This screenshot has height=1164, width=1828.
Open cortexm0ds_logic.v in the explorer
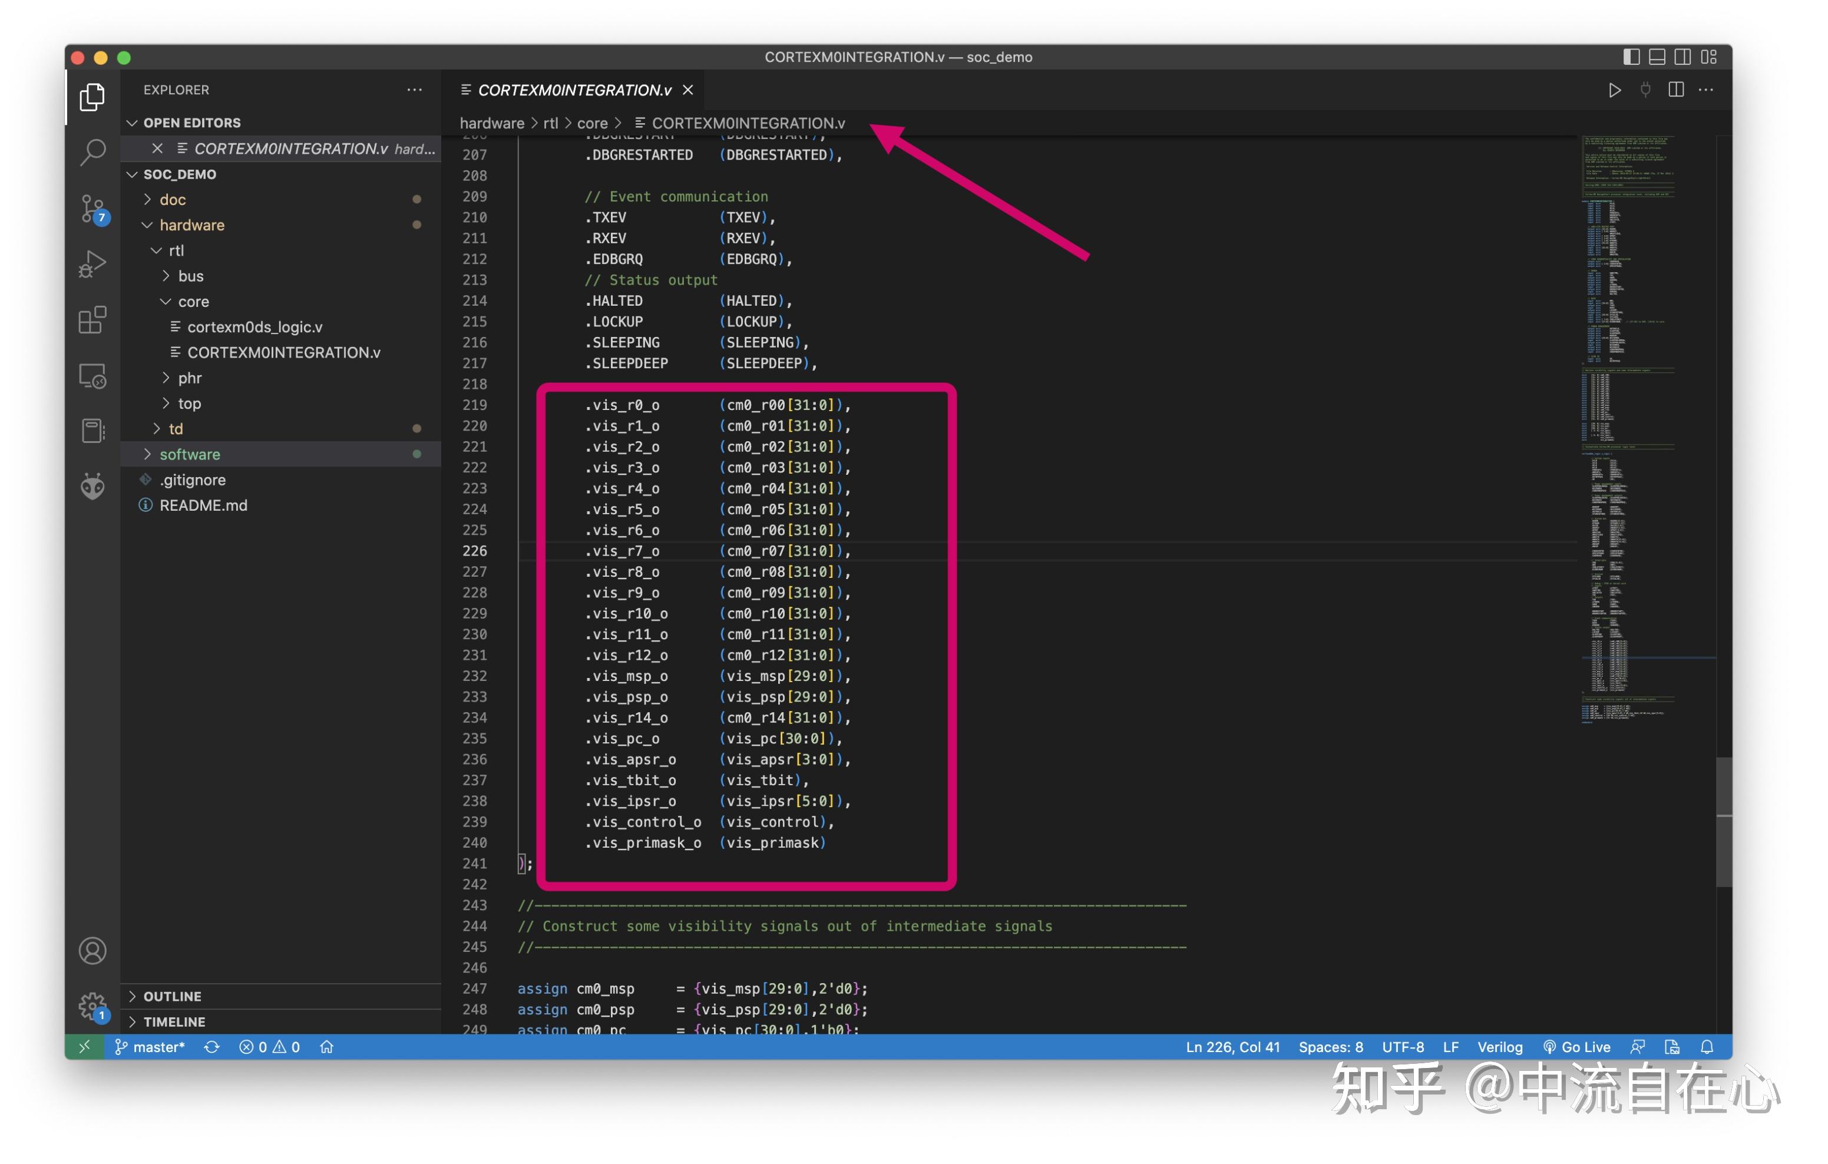pyautogui.click(x=254, y=328)
